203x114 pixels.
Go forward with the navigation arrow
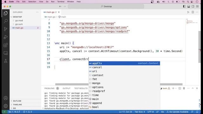click(64, 6)
